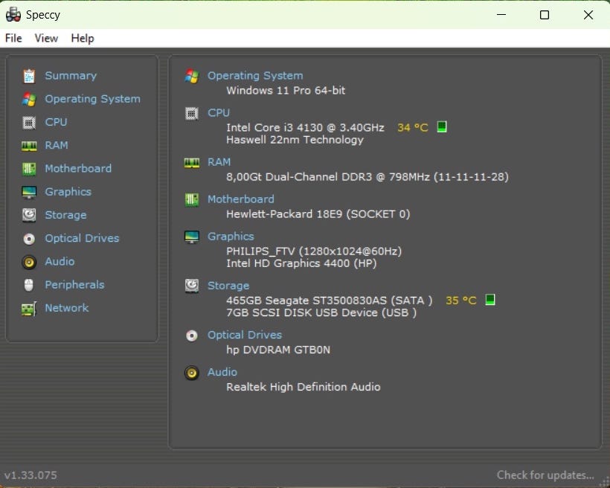Click Optical Drives heading link in summary
The width and height of the screenshot is (610, 488).
pyautogui.click(x=245, y=335)
